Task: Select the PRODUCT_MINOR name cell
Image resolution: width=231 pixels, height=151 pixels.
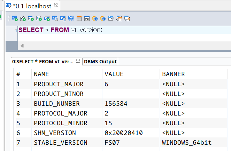Action: [x=67, y=94]
